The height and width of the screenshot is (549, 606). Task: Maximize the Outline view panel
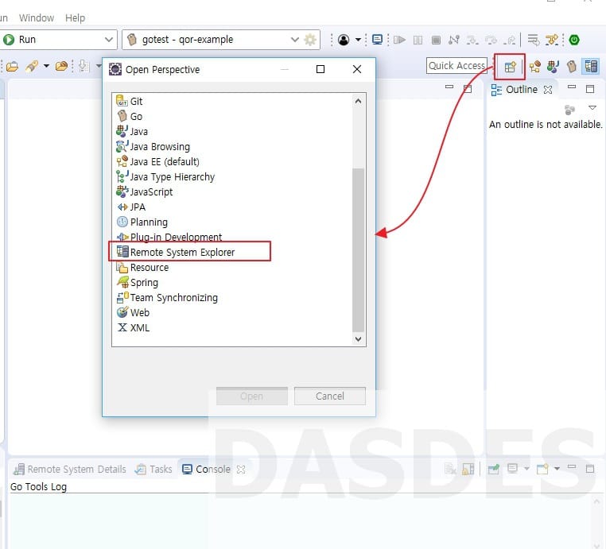click(x=590, y=89)
